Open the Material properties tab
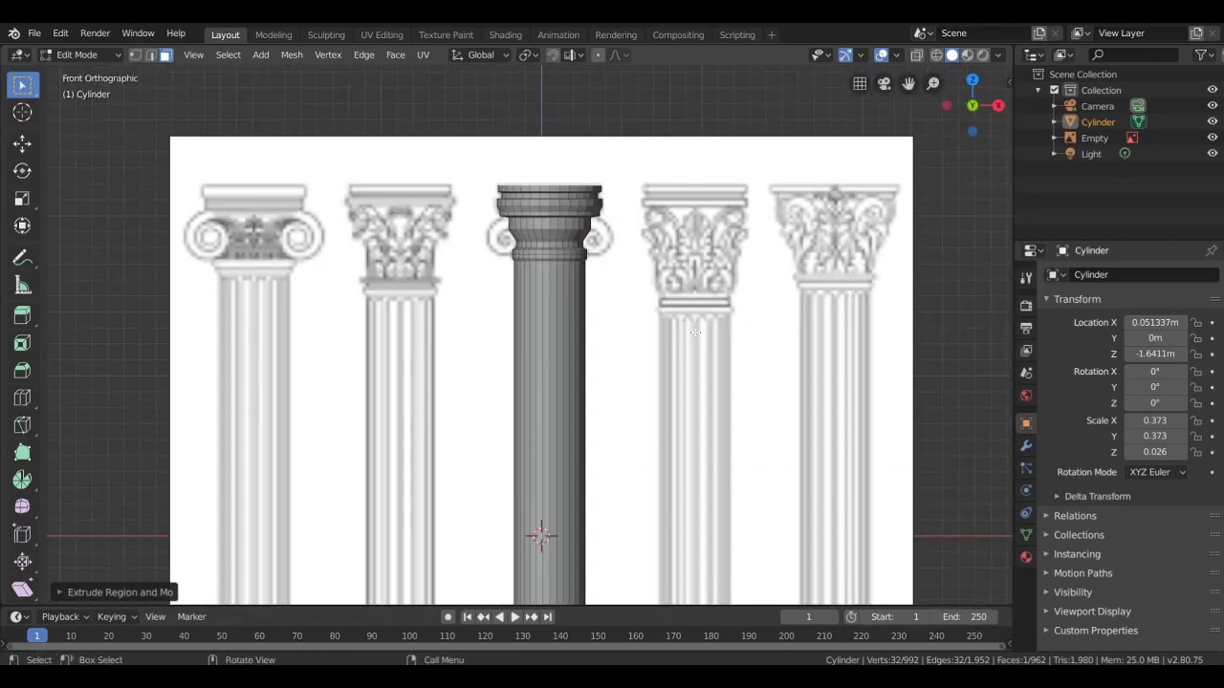This screenshot has height=688, width=1224. tap(1026, 557)
